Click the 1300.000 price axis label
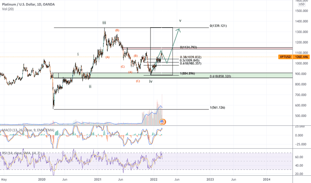Screen dimensions: 311x183 301,32
